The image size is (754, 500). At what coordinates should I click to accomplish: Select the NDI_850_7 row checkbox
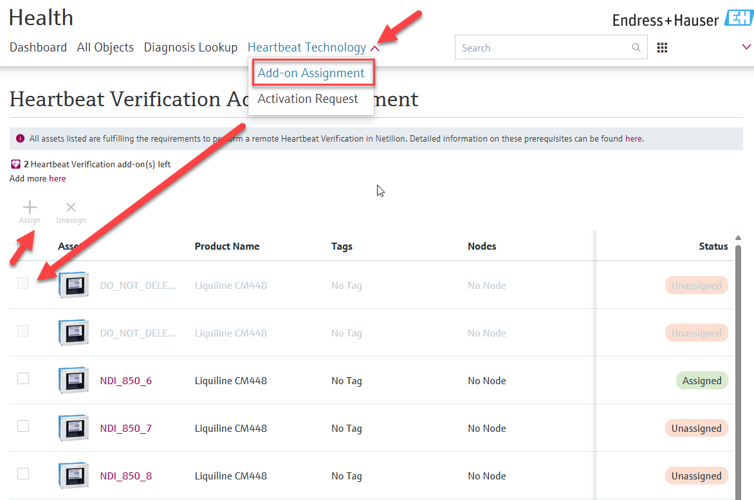pos(23,426)
